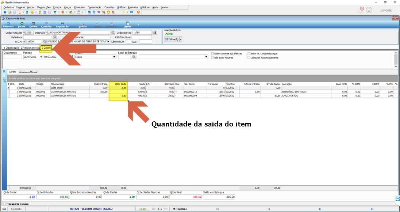Expand the arrow after Ações toolbar
The image size is (400, 212).
click(x=139, y=25)
